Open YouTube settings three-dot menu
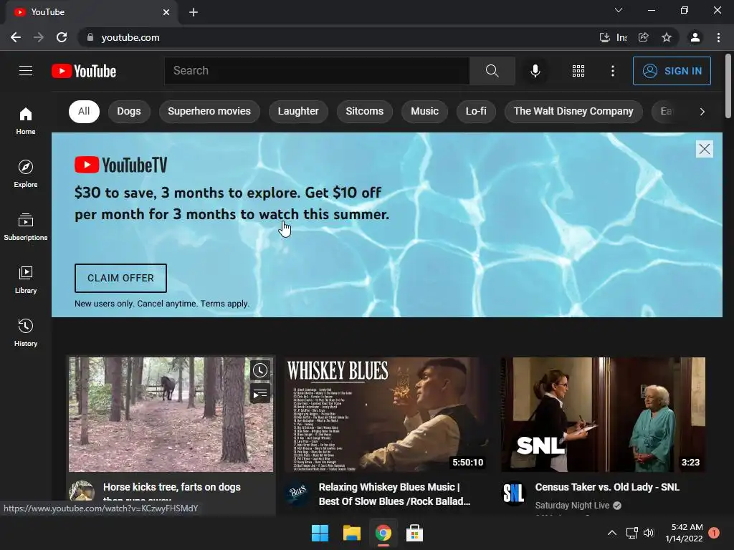Image resolution: width=734 pixels, height=550 pixels. 613,71
